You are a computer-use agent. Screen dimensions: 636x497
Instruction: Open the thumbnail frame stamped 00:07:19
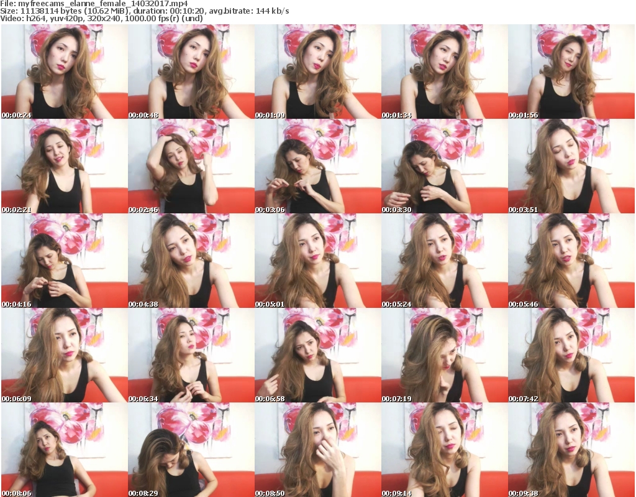[445, 355]
